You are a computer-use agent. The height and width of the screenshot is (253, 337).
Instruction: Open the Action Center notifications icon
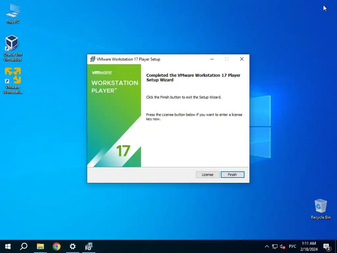[327, 246]
